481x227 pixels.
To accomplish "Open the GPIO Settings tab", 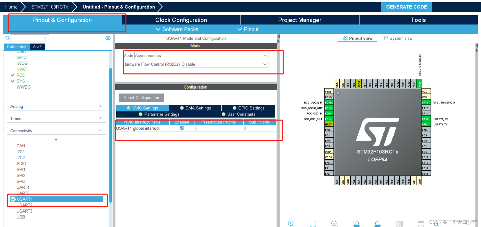I will tap(249, 108).
